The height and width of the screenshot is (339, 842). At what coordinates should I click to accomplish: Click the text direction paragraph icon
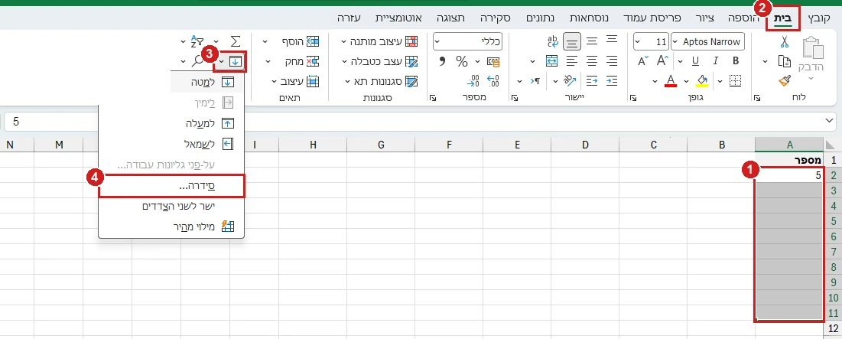[536, 81]
